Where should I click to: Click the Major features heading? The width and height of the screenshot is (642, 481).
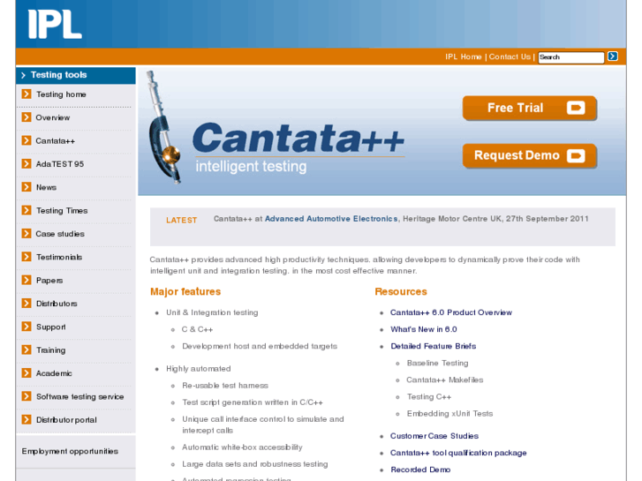pos(185,291)
